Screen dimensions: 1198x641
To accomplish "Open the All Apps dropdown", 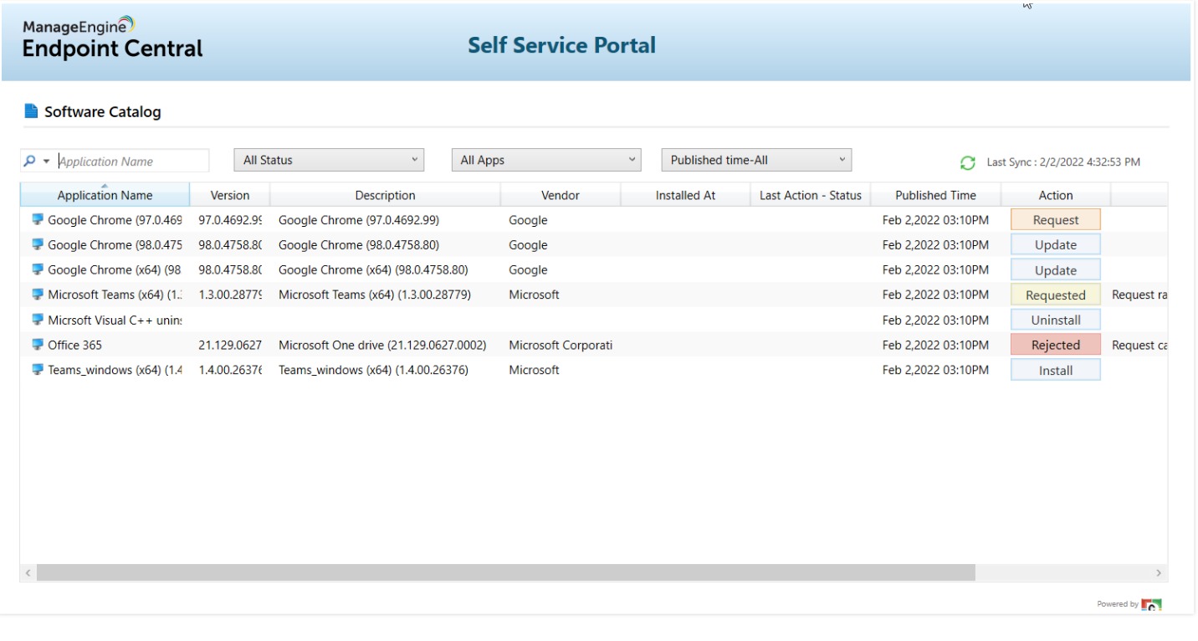I will point(546,160).
